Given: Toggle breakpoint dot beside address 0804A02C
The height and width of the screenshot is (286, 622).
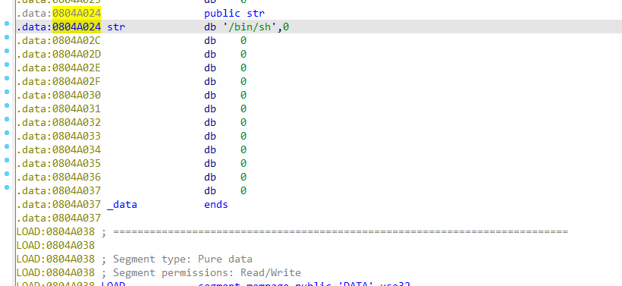Looking at the screenshot, I should [7, 37].
